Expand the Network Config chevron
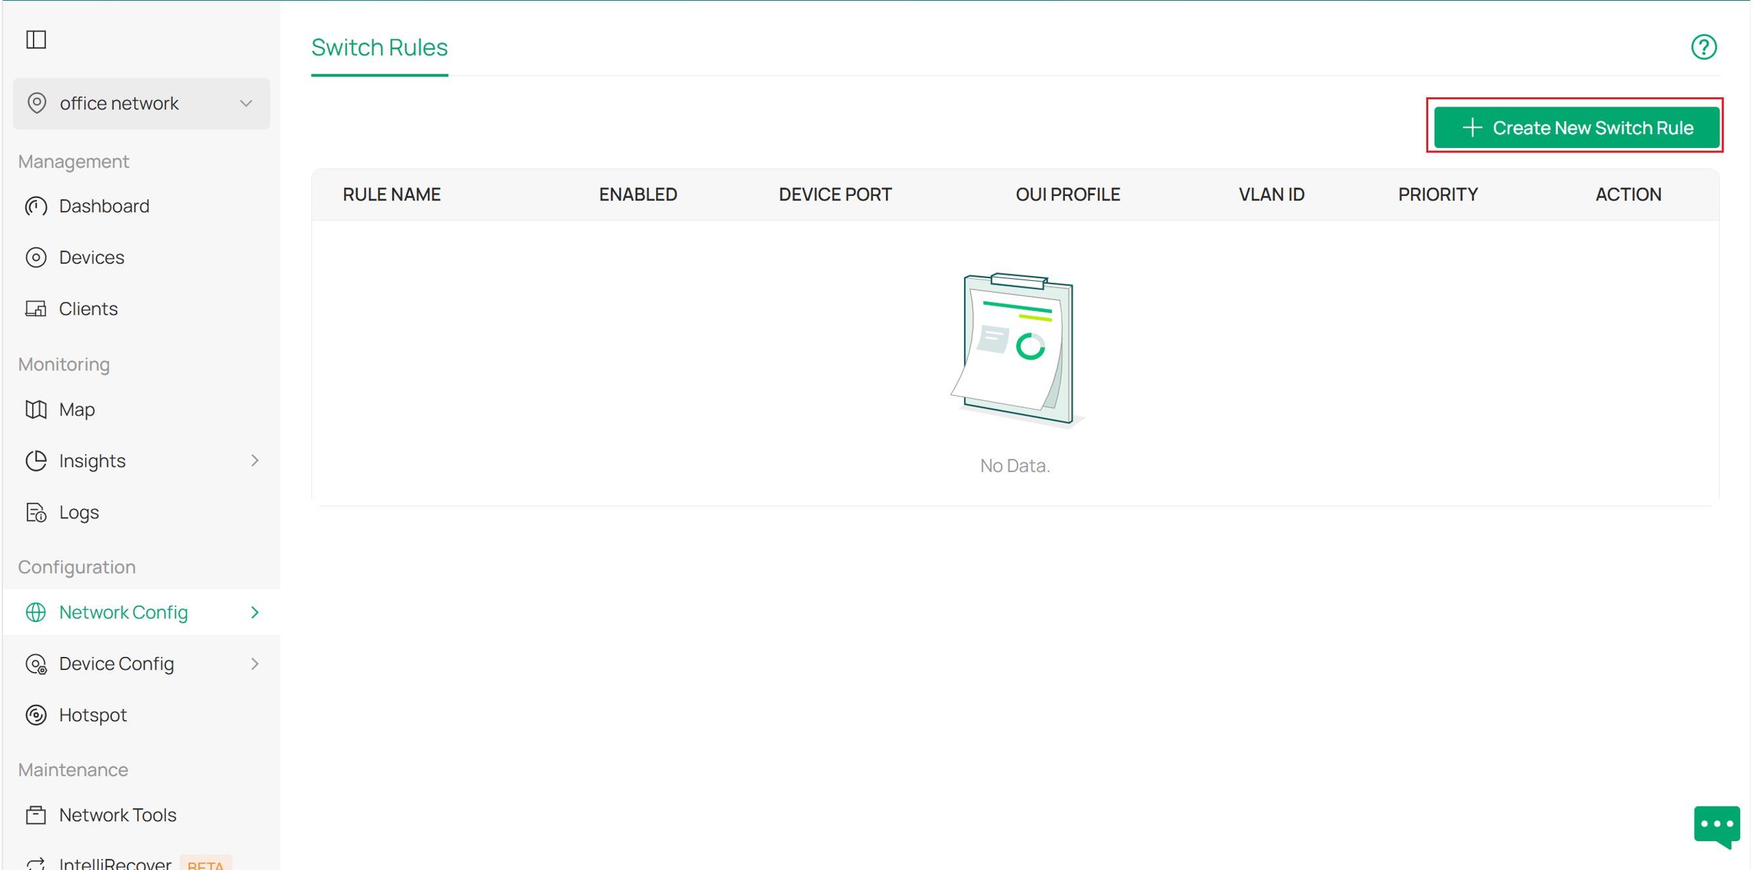 pos(255,612)
